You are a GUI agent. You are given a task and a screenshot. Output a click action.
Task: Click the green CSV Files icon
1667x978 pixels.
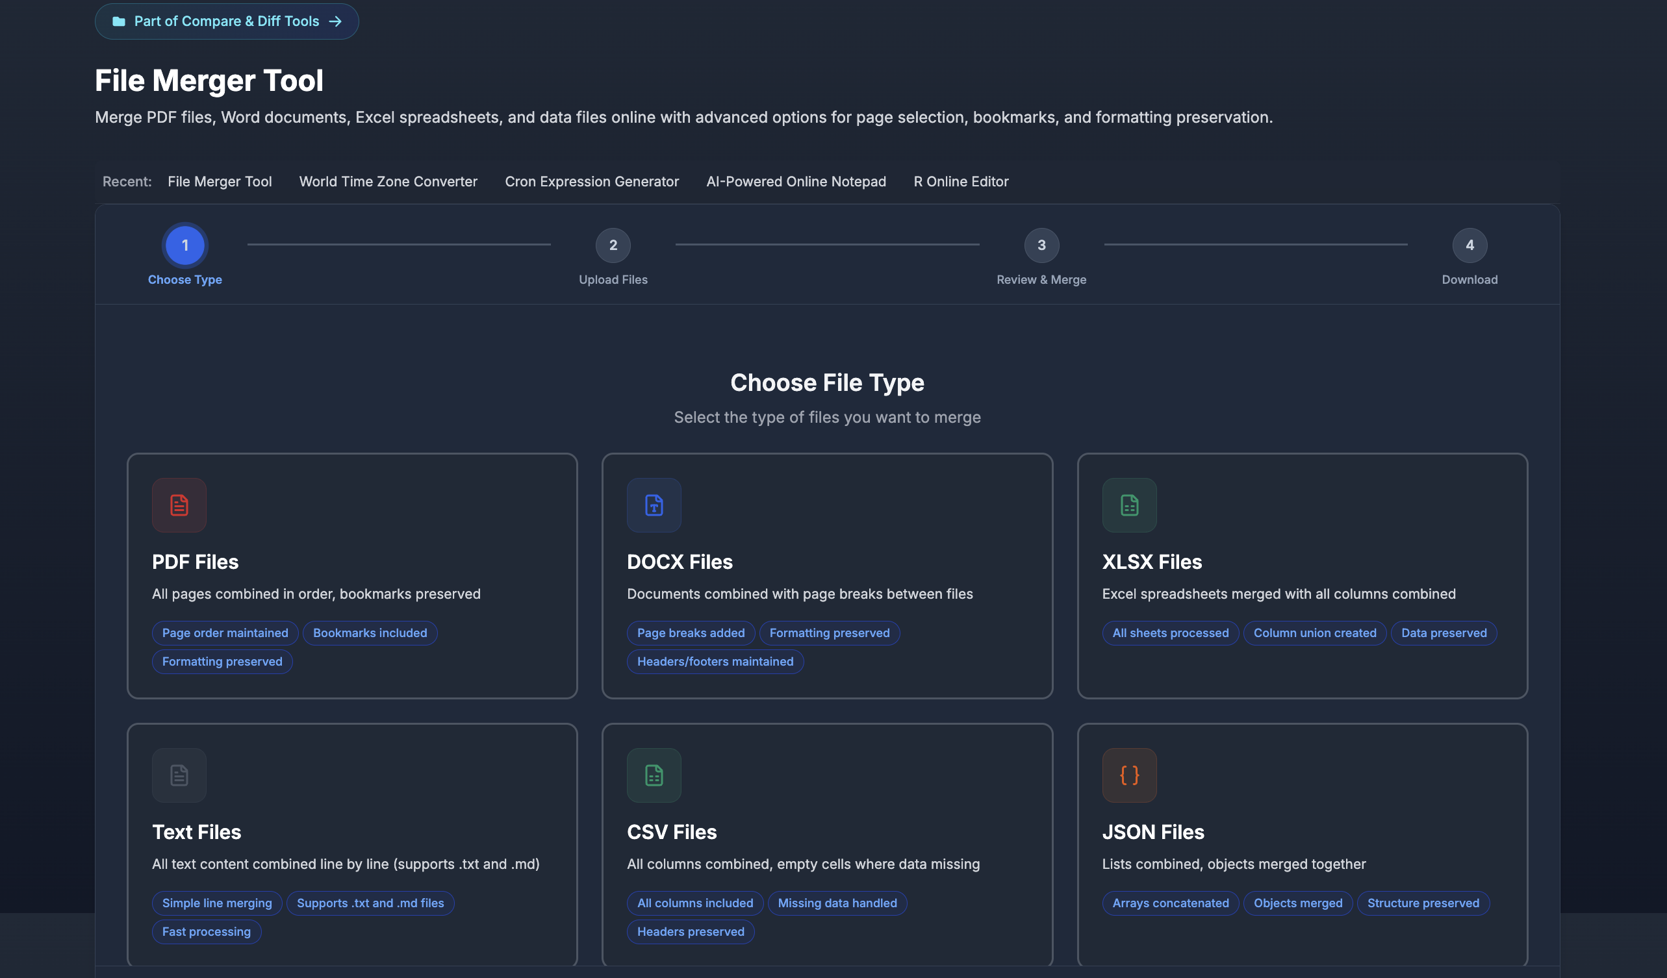[654, 775]
